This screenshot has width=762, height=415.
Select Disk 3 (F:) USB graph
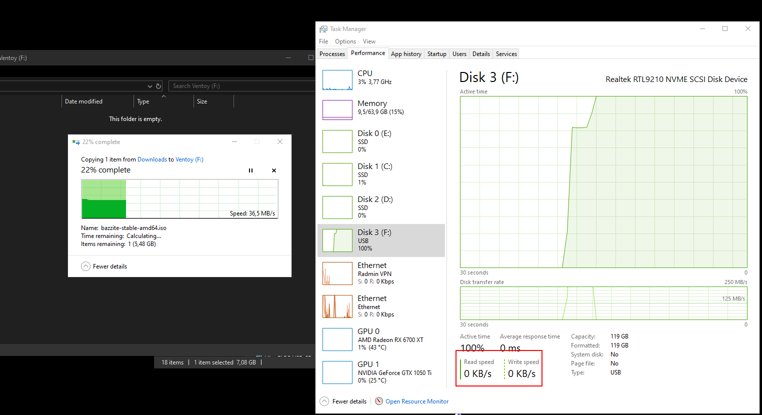pos(337,240)
